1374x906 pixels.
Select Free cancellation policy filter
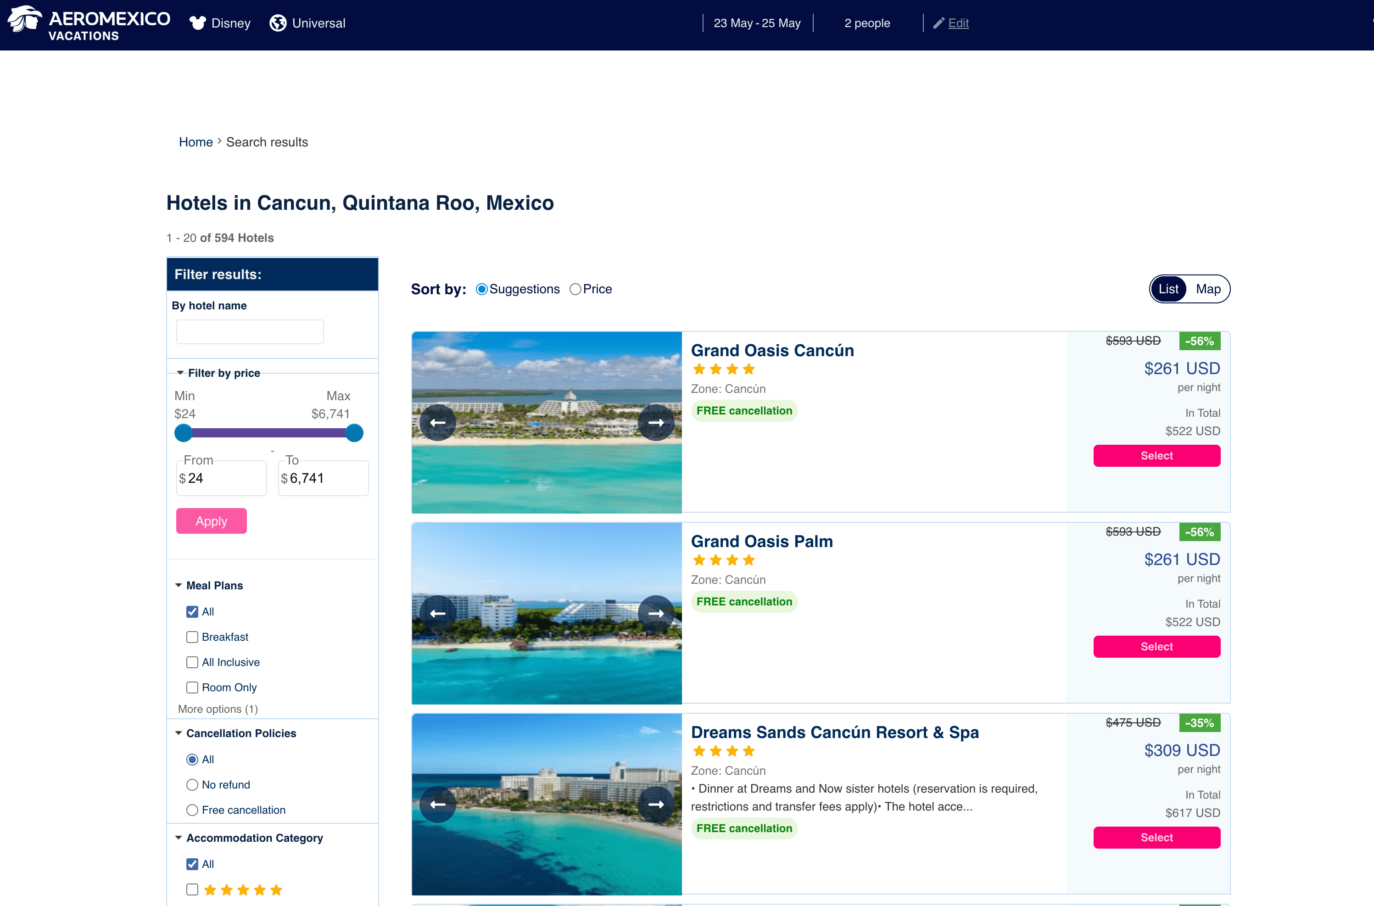click(192, 810)
